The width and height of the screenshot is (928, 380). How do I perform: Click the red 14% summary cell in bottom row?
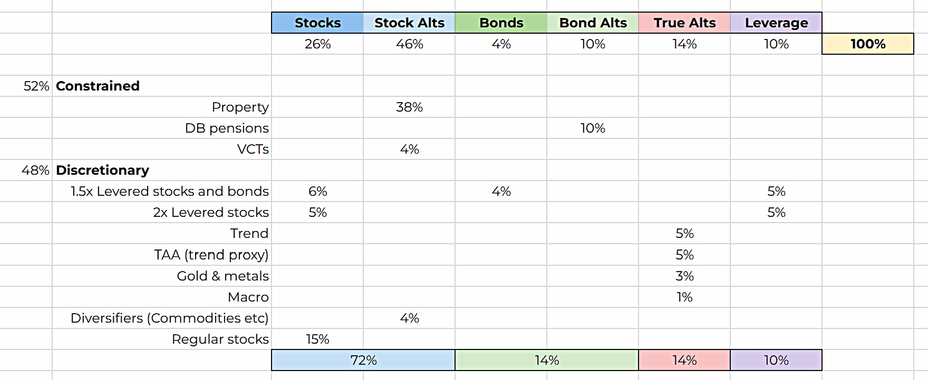[684, 360]
